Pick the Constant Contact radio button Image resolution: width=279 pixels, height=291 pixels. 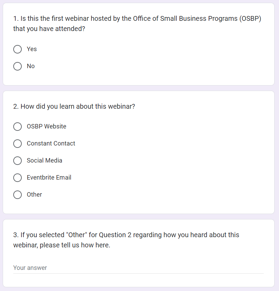(x=18, y=144)
